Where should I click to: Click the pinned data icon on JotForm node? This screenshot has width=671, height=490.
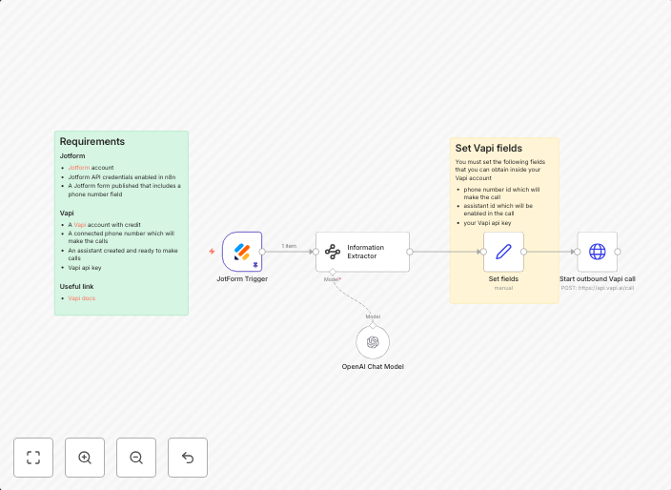coord(255,265)
